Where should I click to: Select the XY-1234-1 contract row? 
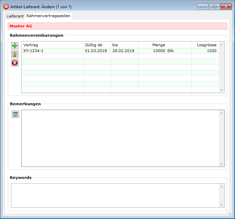pyautogui.click(x=52, y=51)
